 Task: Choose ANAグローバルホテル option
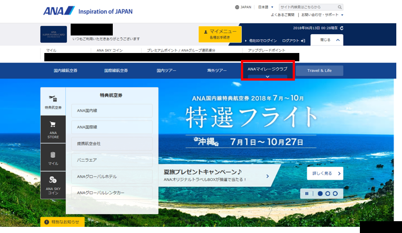[112, 177]
